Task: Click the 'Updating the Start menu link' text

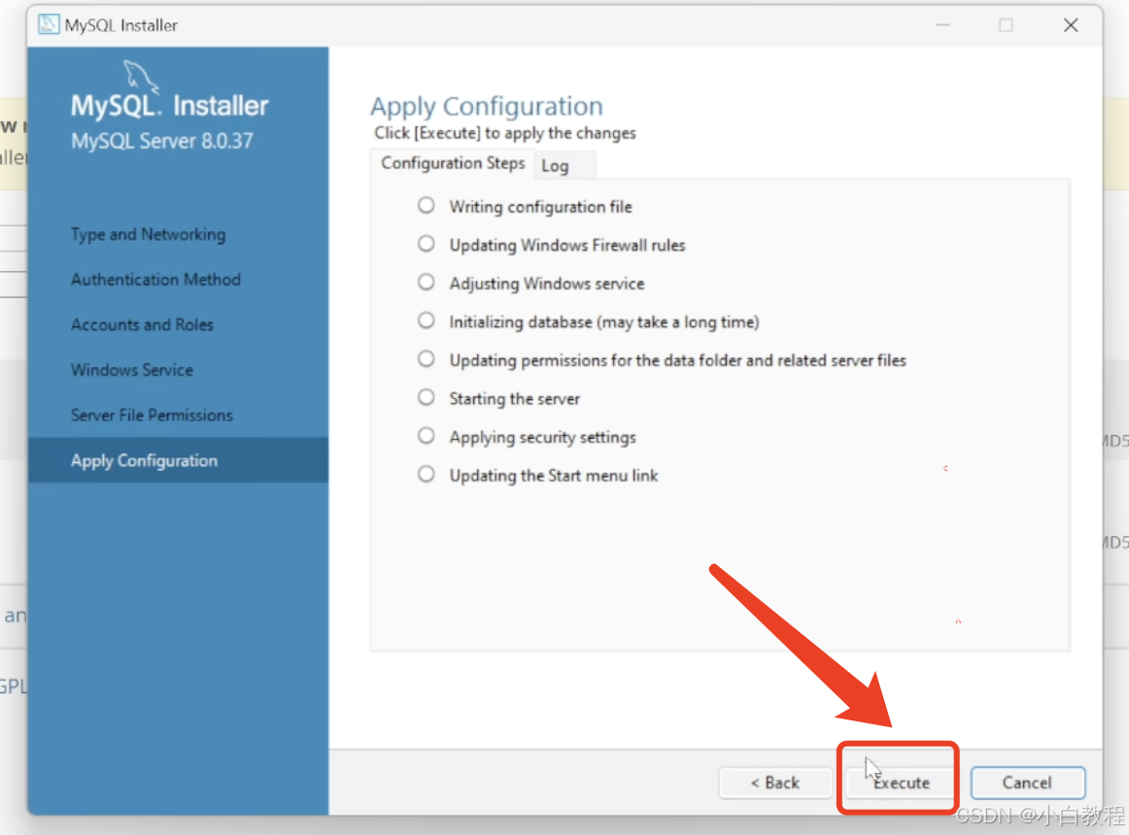Action: pos(554,476)
